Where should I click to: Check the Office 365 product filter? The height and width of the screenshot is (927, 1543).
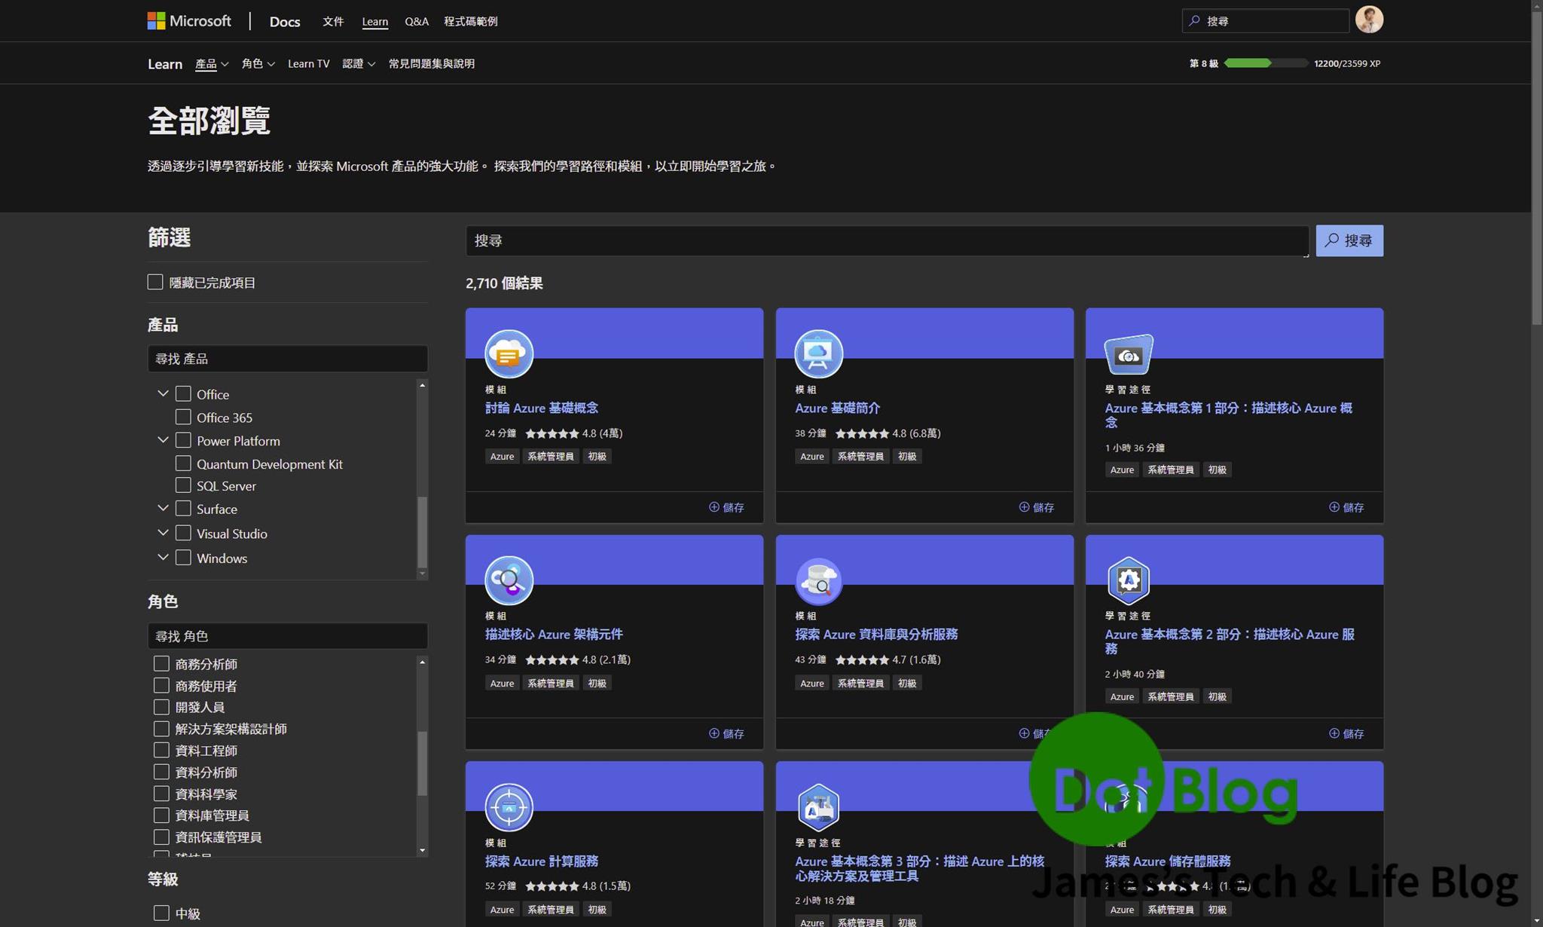click(183, 417)
